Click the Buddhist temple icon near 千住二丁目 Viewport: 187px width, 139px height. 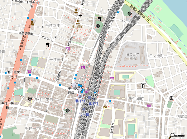(30, 98)
